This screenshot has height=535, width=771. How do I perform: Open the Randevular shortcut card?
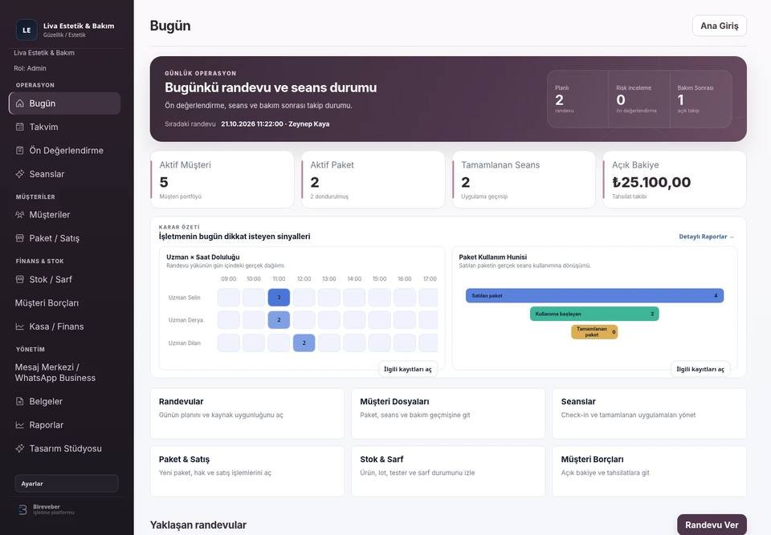pyautogui.click(x=247, y=413)
